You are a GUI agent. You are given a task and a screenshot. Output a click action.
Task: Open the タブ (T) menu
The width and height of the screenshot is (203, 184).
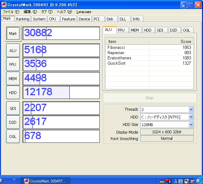[47, 12]
